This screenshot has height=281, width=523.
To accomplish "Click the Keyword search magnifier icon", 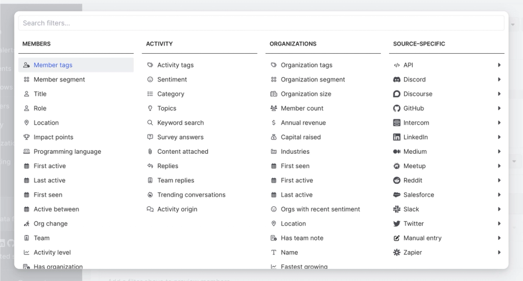I will coord(150,123).
